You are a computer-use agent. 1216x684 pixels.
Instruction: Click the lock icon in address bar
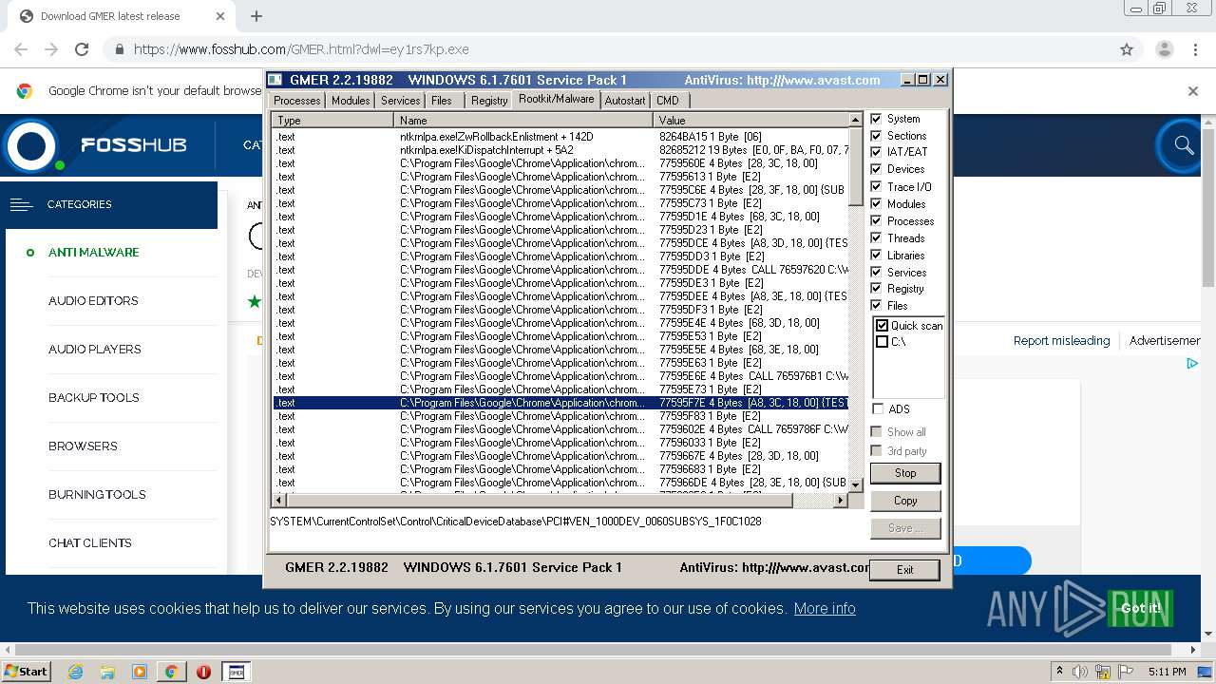(119, 49)
